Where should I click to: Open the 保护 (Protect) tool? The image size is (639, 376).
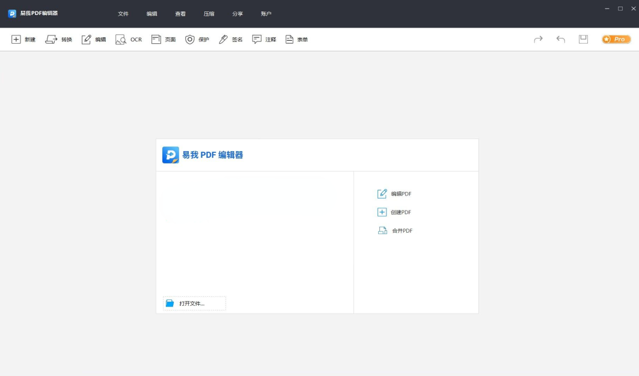[x=197, y=40]
